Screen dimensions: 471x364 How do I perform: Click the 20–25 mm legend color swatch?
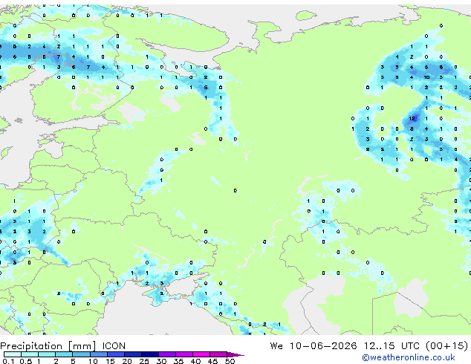[132, 354]
